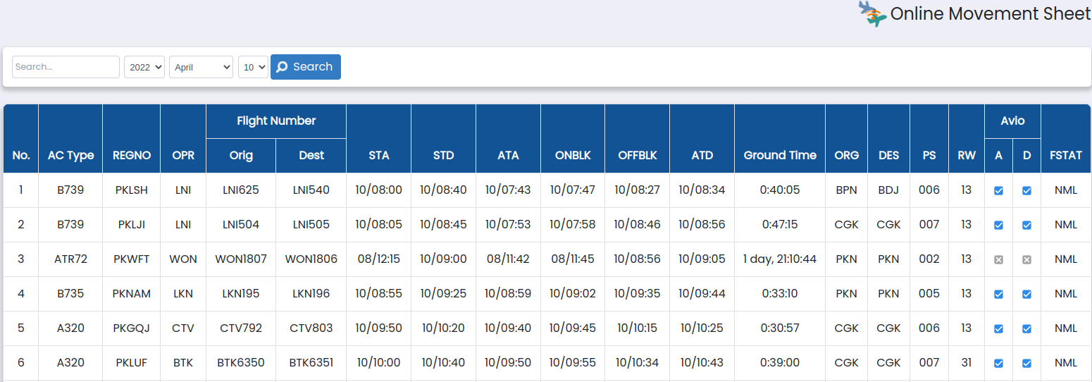Click crossed Avio D box in row 3
Image resolution: width=1092 pixels, height=382 pixels.
pyautogui.click(x=1026, y=259)
